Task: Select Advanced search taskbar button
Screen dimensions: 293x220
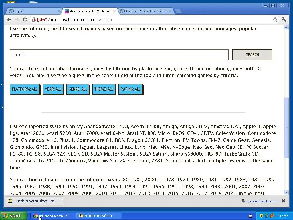Action: point(53,216)
